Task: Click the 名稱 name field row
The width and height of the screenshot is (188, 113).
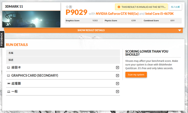Action: pyautogui.click(x=63, y=53)
